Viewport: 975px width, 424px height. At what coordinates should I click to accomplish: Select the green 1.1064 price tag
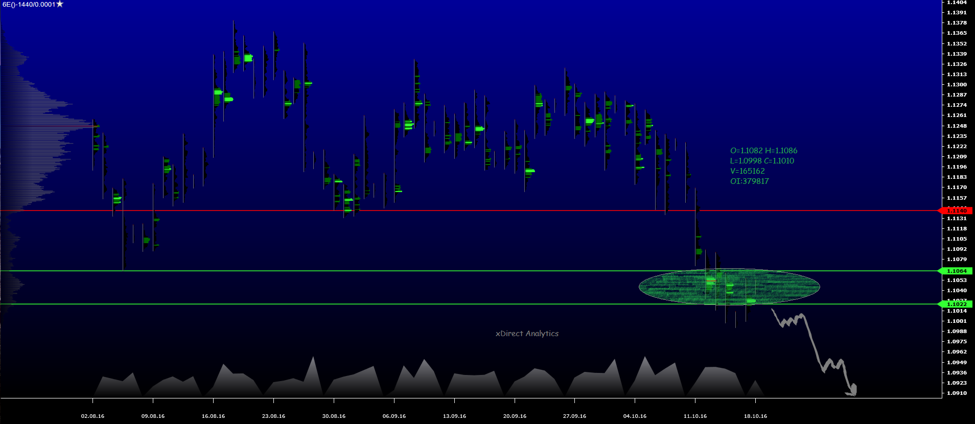click(956, 271)
